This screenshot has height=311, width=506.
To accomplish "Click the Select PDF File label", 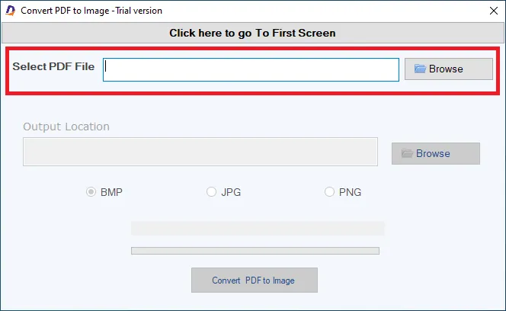I will click(53, 66).
